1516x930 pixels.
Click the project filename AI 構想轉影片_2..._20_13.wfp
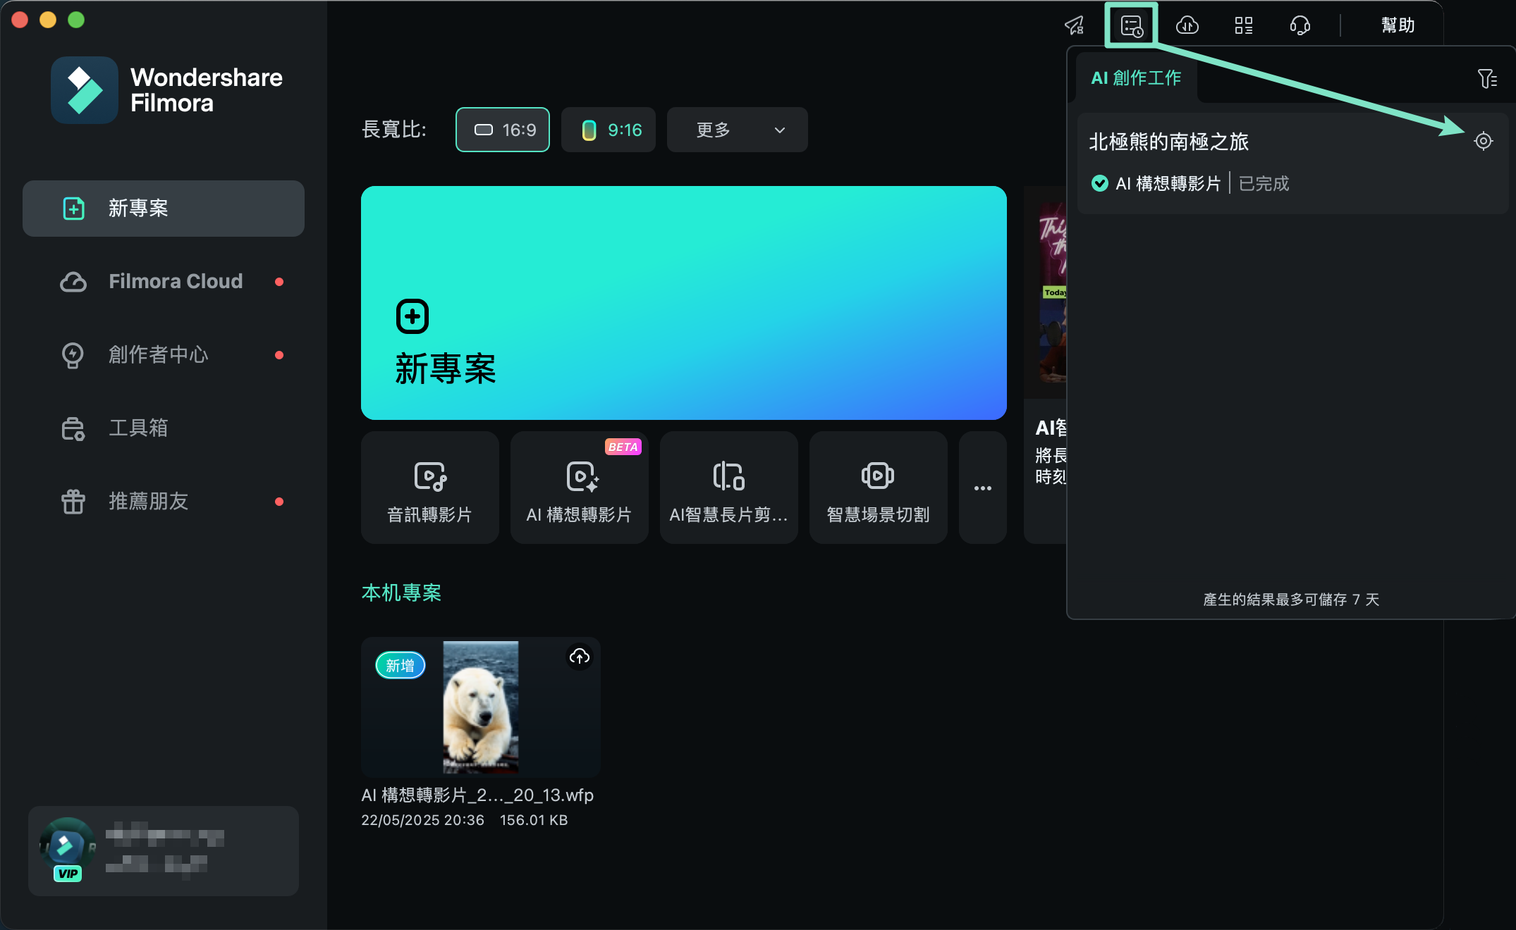(477, 795)
